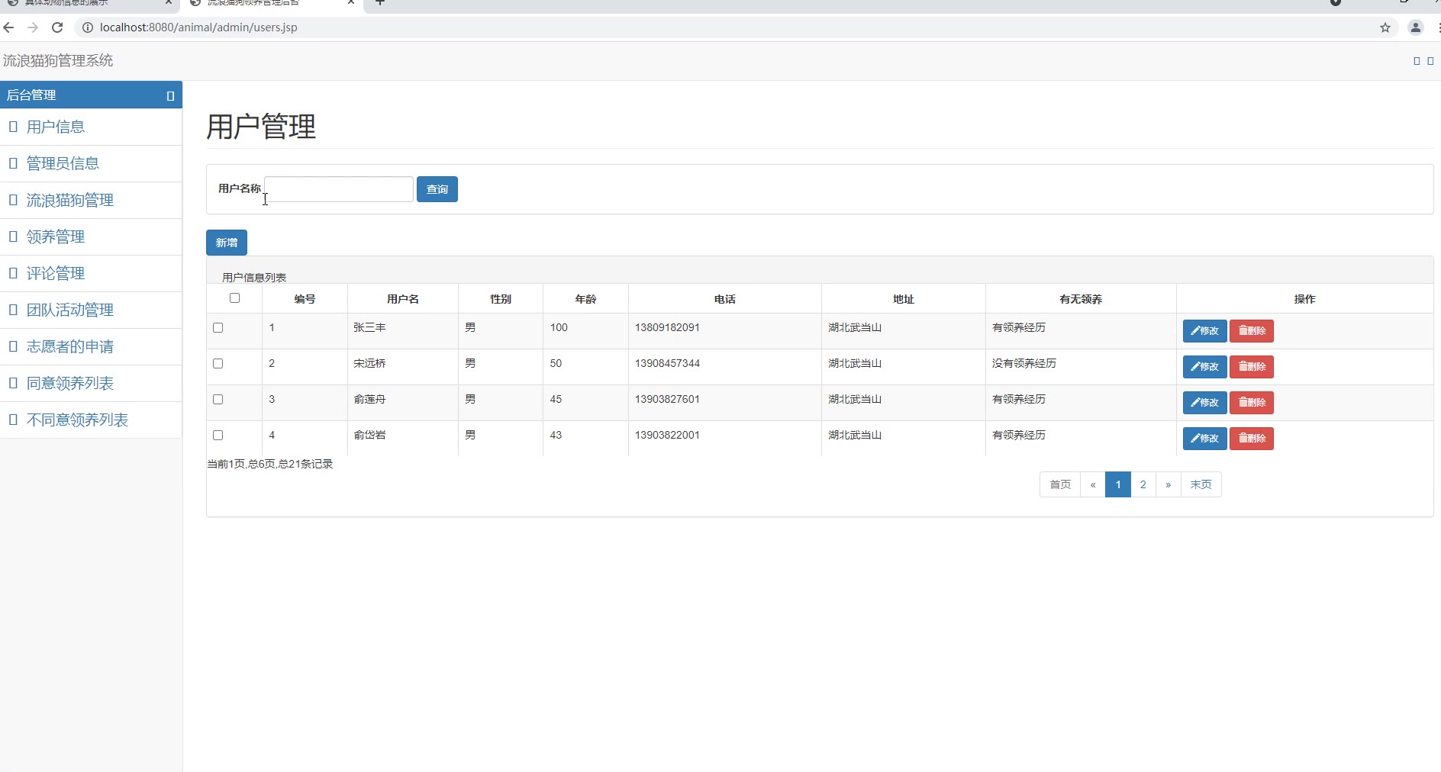
Task: Close the first browser tab
Action: pyautogui.click(x=169, y=2)
